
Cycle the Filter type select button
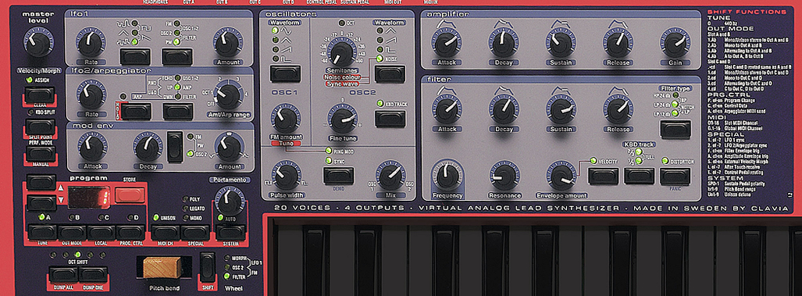tap(675, 130)
